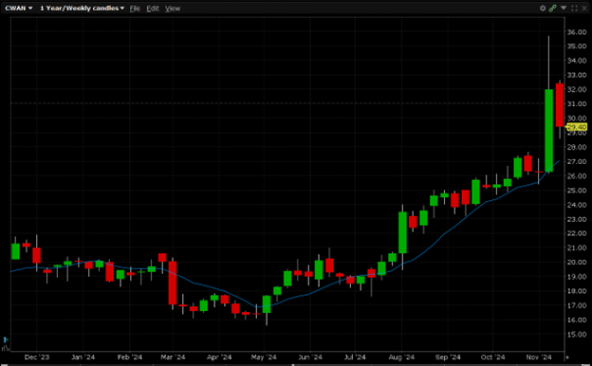Open the File menu
This screenshot has width=592, height=366.
point(135,9)
